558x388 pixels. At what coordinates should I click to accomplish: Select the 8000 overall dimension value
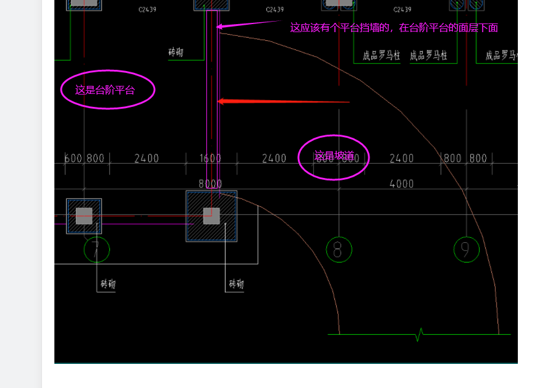click(x=210, y=184)
